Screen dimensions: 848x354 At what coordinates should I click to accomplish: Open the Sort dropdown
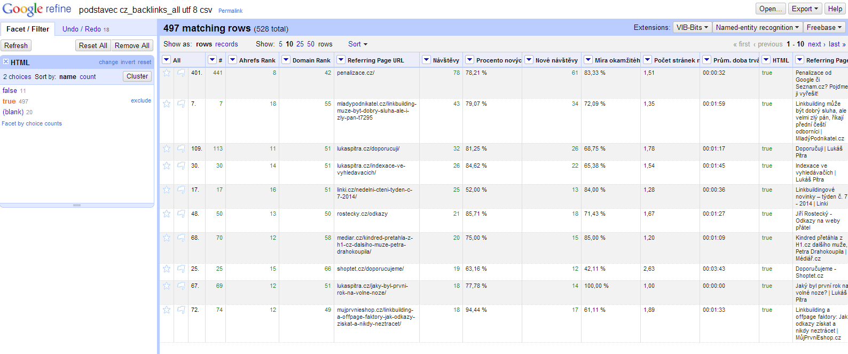tap(357, 44)
